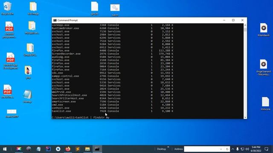Viewport: 273px width, 153px height.
Task: Select the batch file desktop icon
Action: coord(115,10)
